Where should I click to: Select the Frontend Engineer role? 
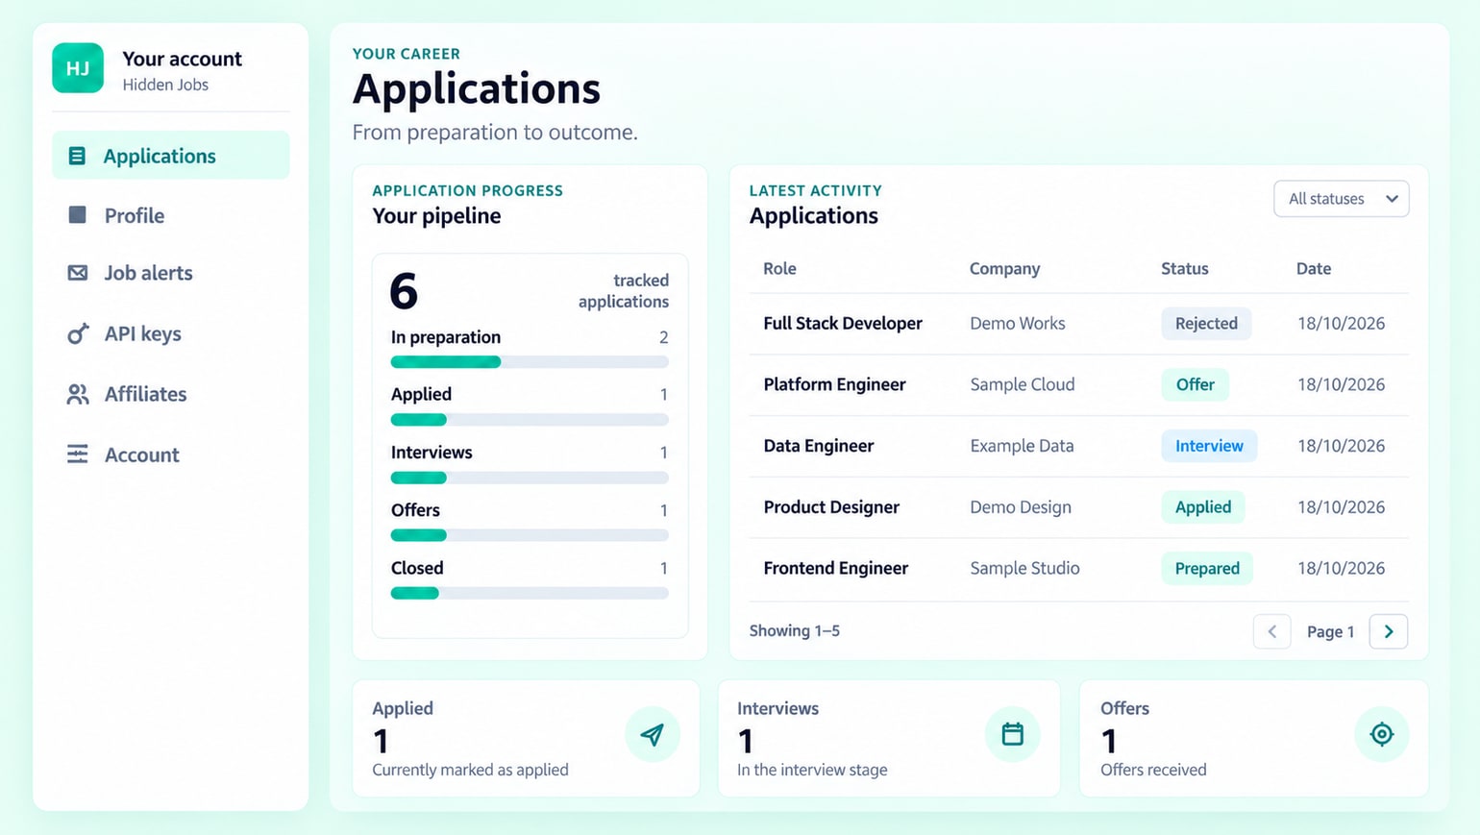pos(835,568)
